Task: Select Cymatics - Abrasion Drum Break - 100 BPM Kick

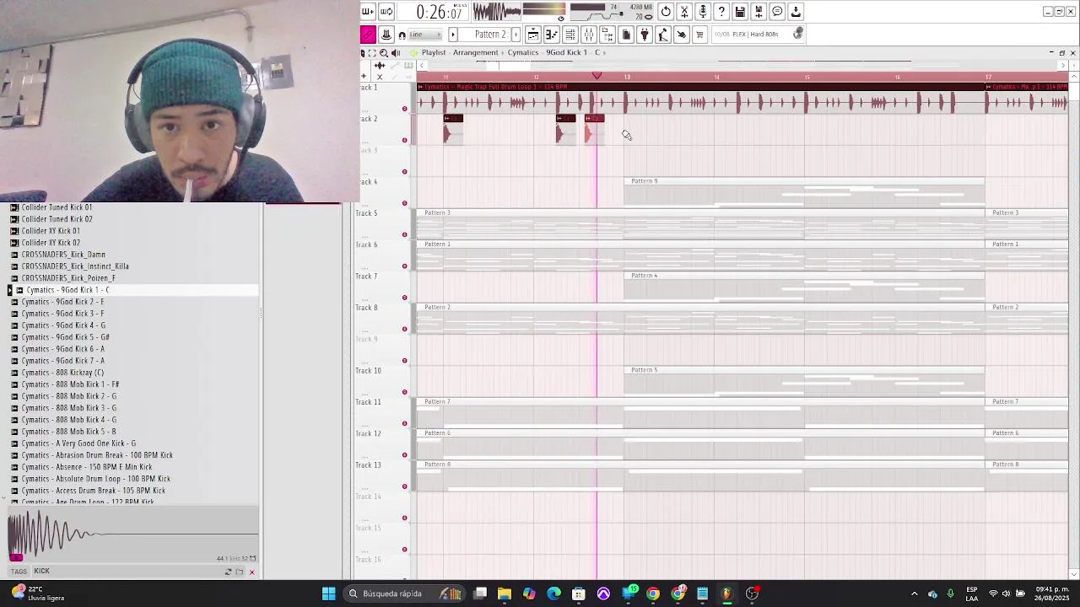Action: [97, 455]
